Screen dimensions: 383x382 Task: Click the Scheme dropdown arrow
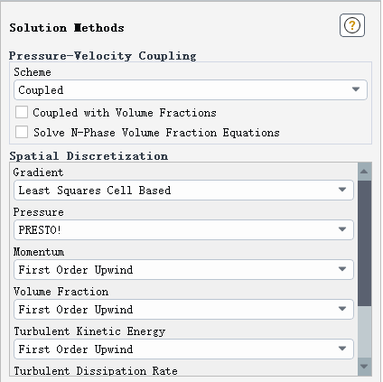(356, 89)
